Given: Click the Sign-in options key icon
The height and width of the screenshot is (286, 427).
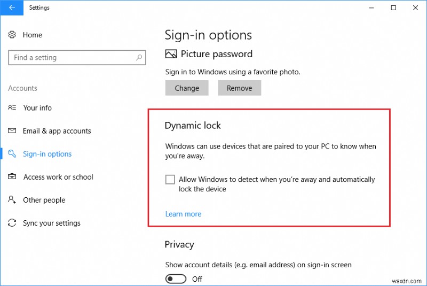Looking at the screenshot, I should 12,153.
